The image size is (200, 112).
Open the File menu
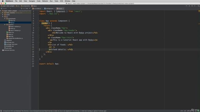click(x=16, y=1)
